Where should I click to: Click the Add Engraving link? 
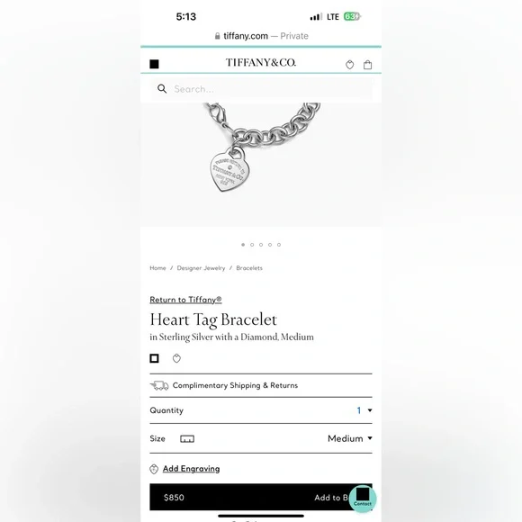[191, 469]
